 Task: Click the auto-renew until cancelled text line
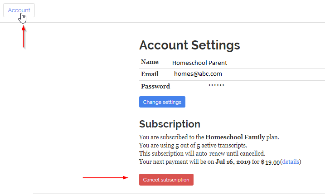click(202, 153)
